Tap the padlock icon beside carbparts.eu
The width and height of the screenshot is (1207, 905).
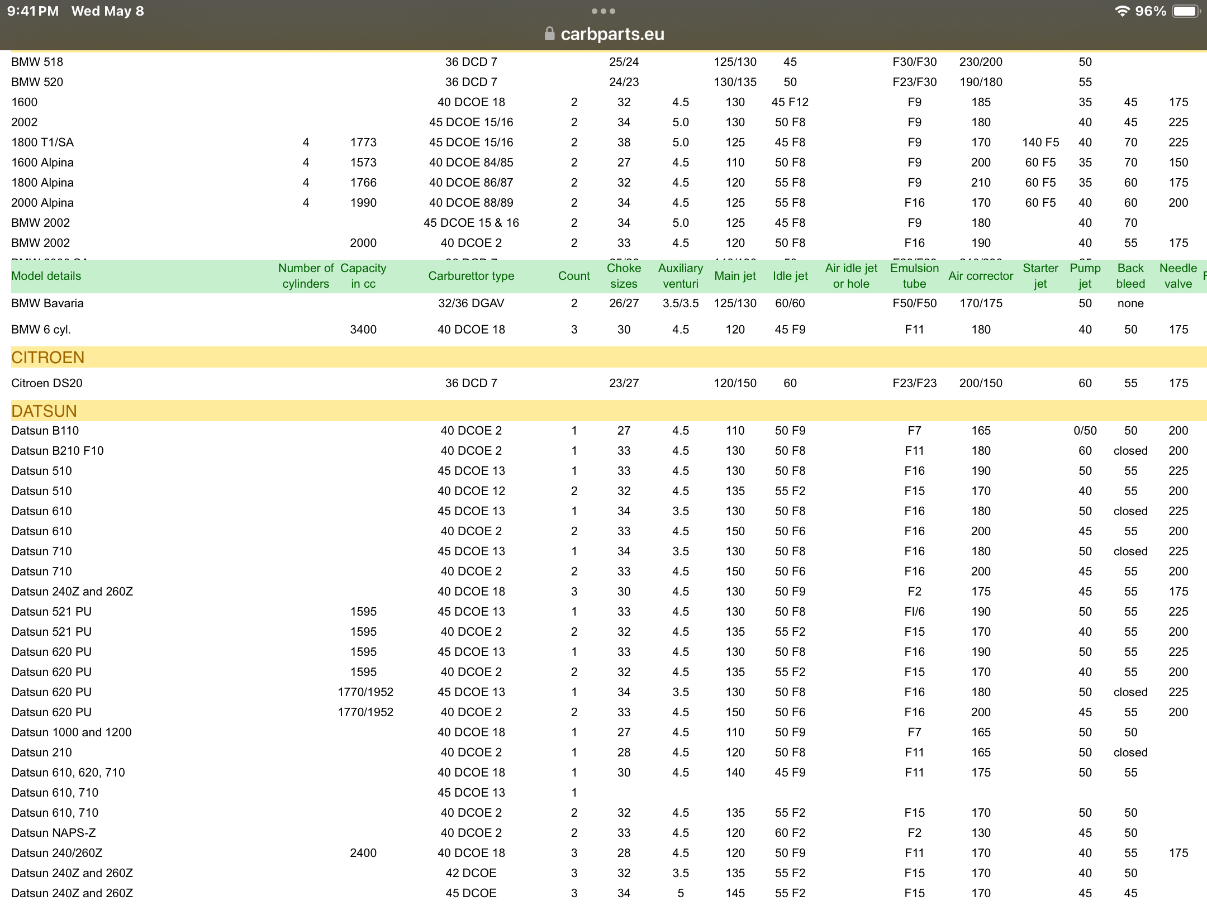549,34
